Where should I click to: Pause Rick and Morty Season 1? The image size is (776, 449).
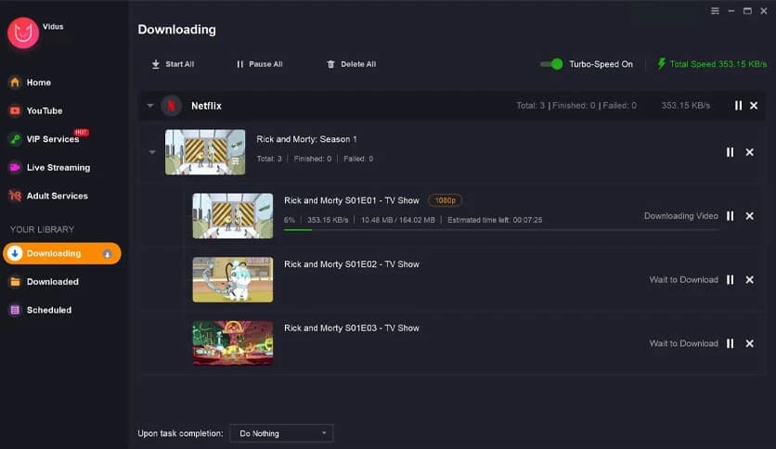coord(730,152)
